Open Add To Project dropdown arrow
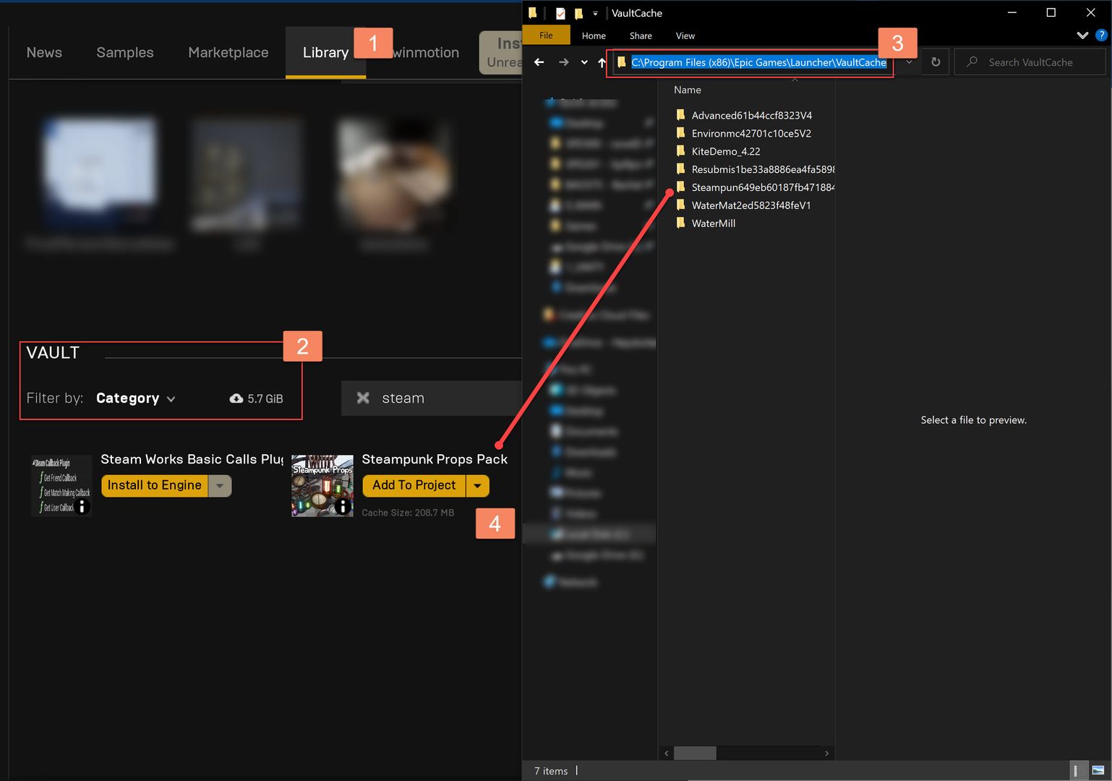 tap(478, 485)
